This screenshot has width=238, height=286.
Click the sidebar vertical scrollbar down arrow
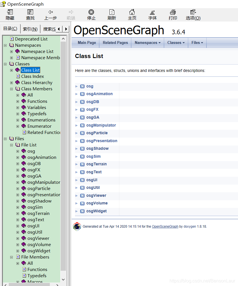click(63, 279)
